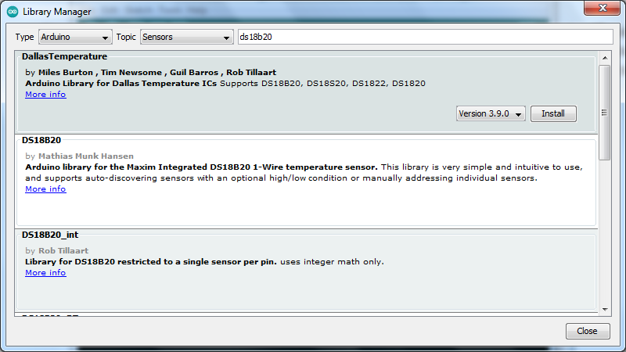Click the Miles Burton authors line
626x352 pixels.
click(x=150, y=73)
